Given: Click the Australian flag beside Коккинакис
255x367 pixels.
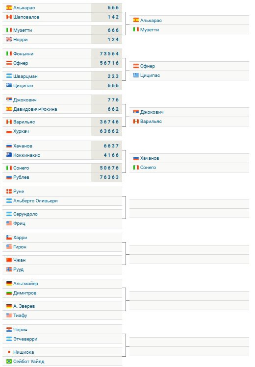Looking at the screenshot, I should point(9,155).
